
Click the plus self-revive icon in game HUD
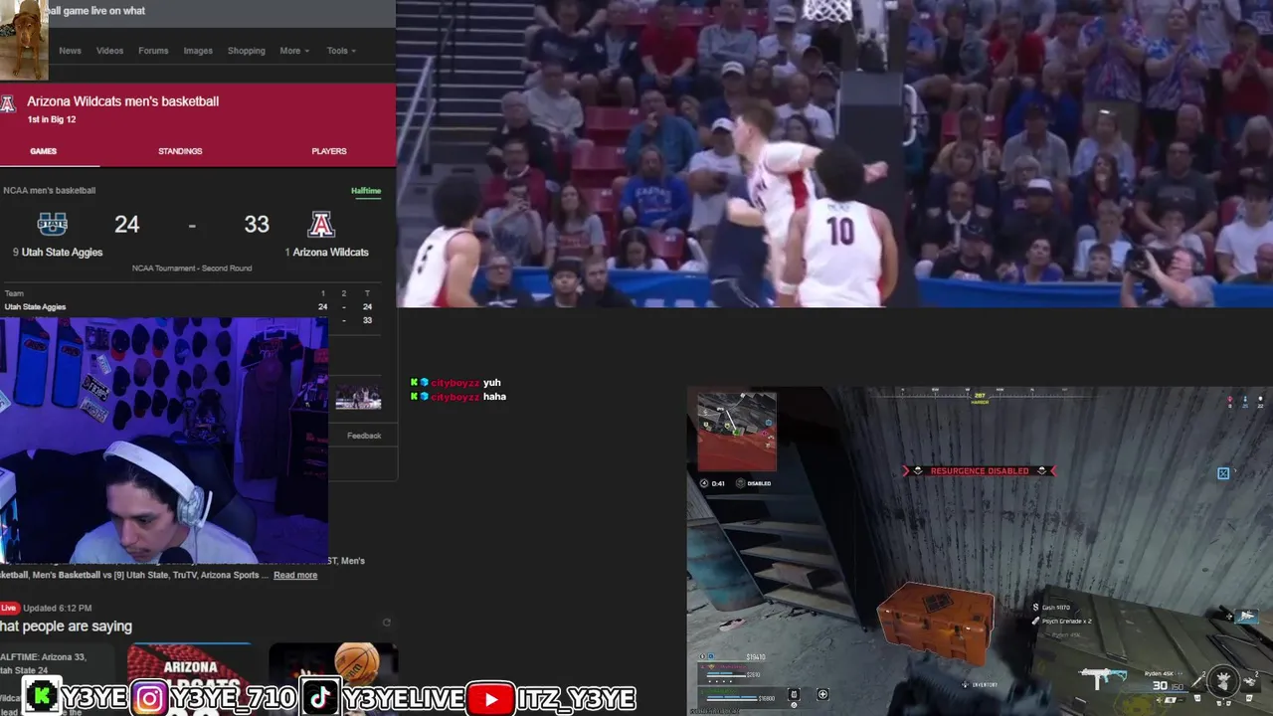click(x=822, y=694)
